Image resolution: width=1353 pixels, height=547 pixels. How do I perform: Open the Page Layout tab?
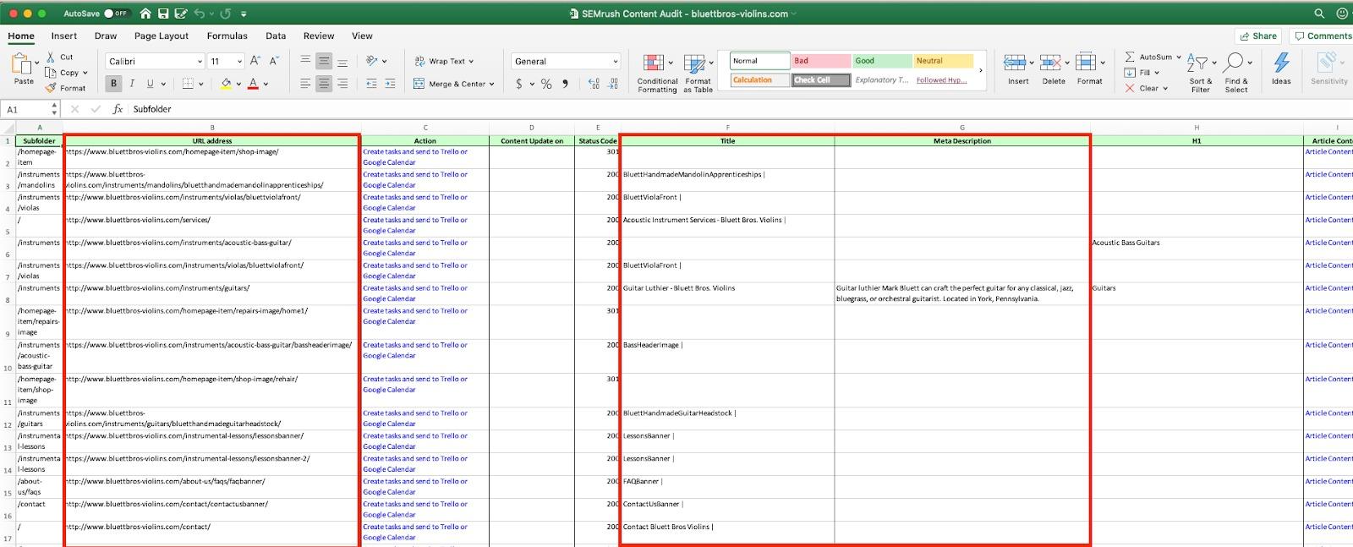(161, 36)
